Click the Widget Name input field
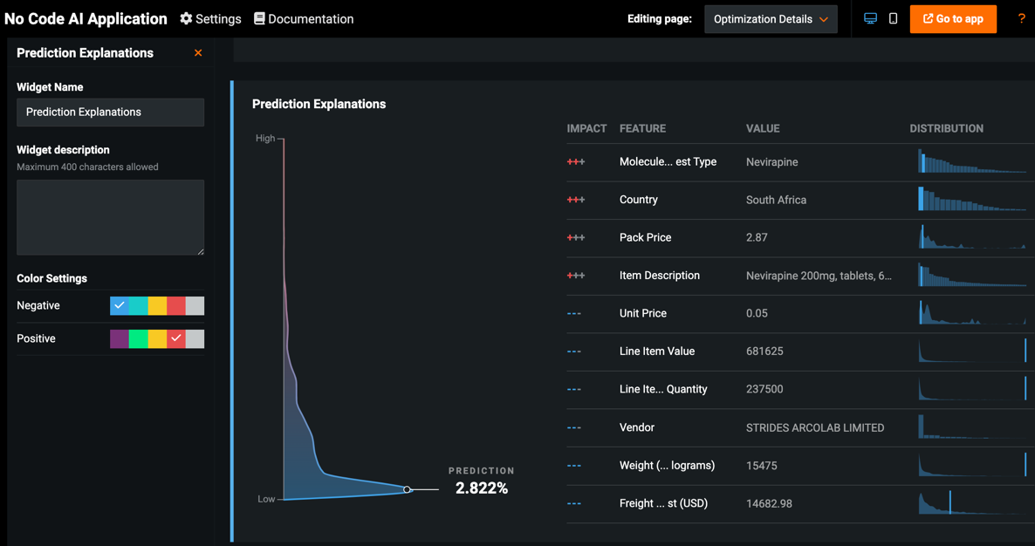 [110, 113]
